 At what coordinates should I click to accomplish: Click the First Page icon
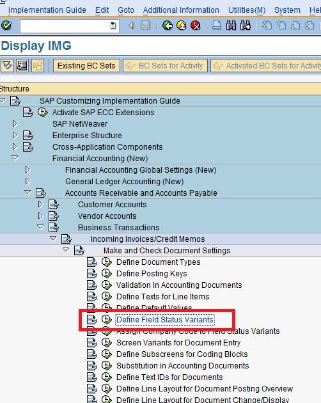click(267, 26)
